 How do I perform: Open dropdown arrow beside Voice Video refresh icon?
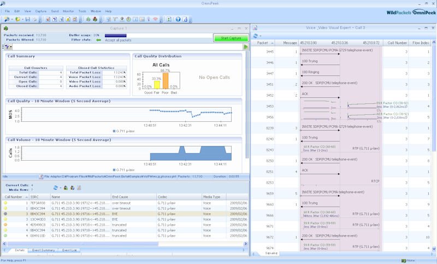pos(261,36)
